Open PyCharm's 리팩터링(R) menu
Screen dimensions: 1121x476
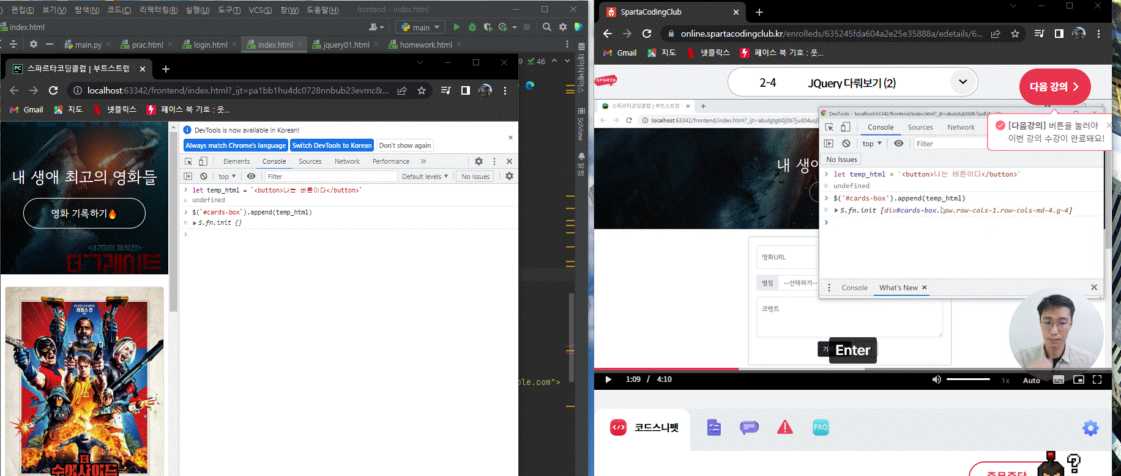click(158, 10)
